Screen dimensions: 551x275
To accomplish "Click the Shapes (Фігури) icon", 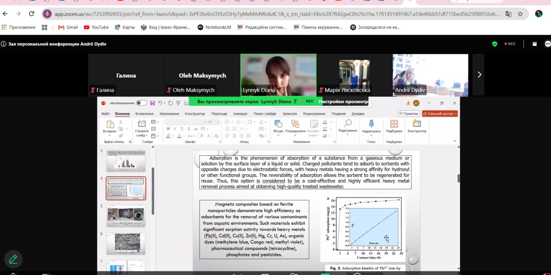I will point(278,124).
